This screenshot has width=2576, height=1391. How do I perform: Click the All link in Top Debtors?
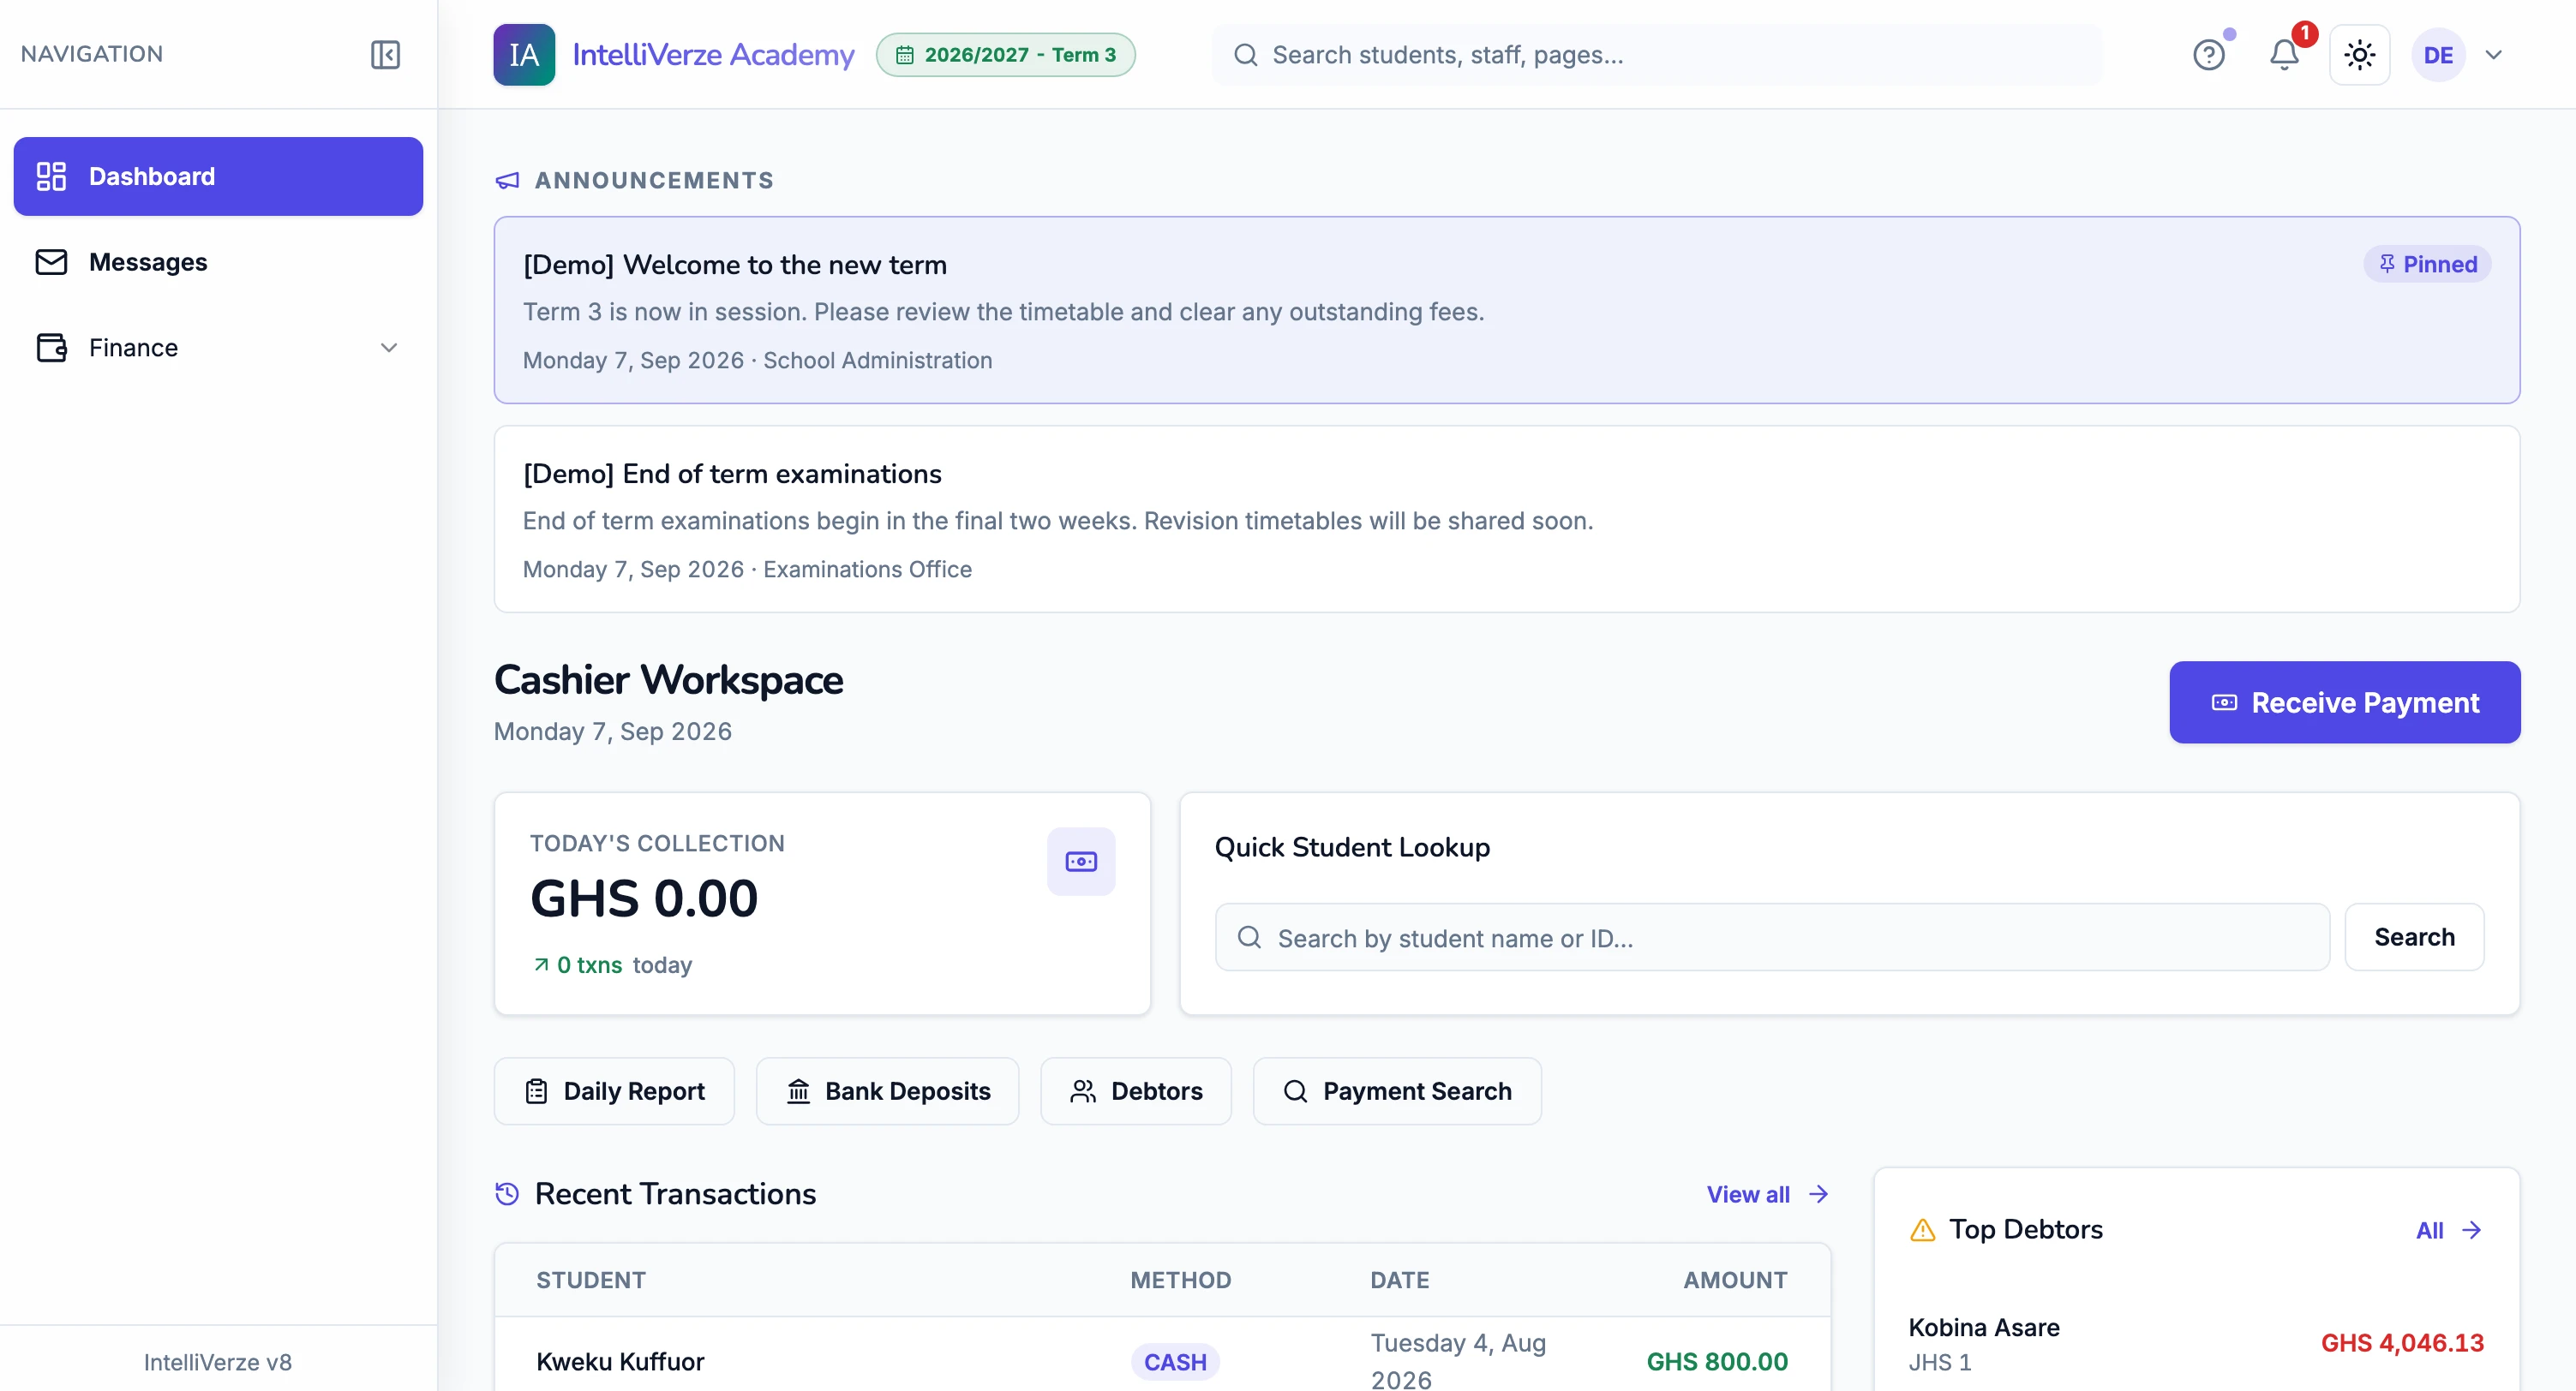tap(2448, 1230)
